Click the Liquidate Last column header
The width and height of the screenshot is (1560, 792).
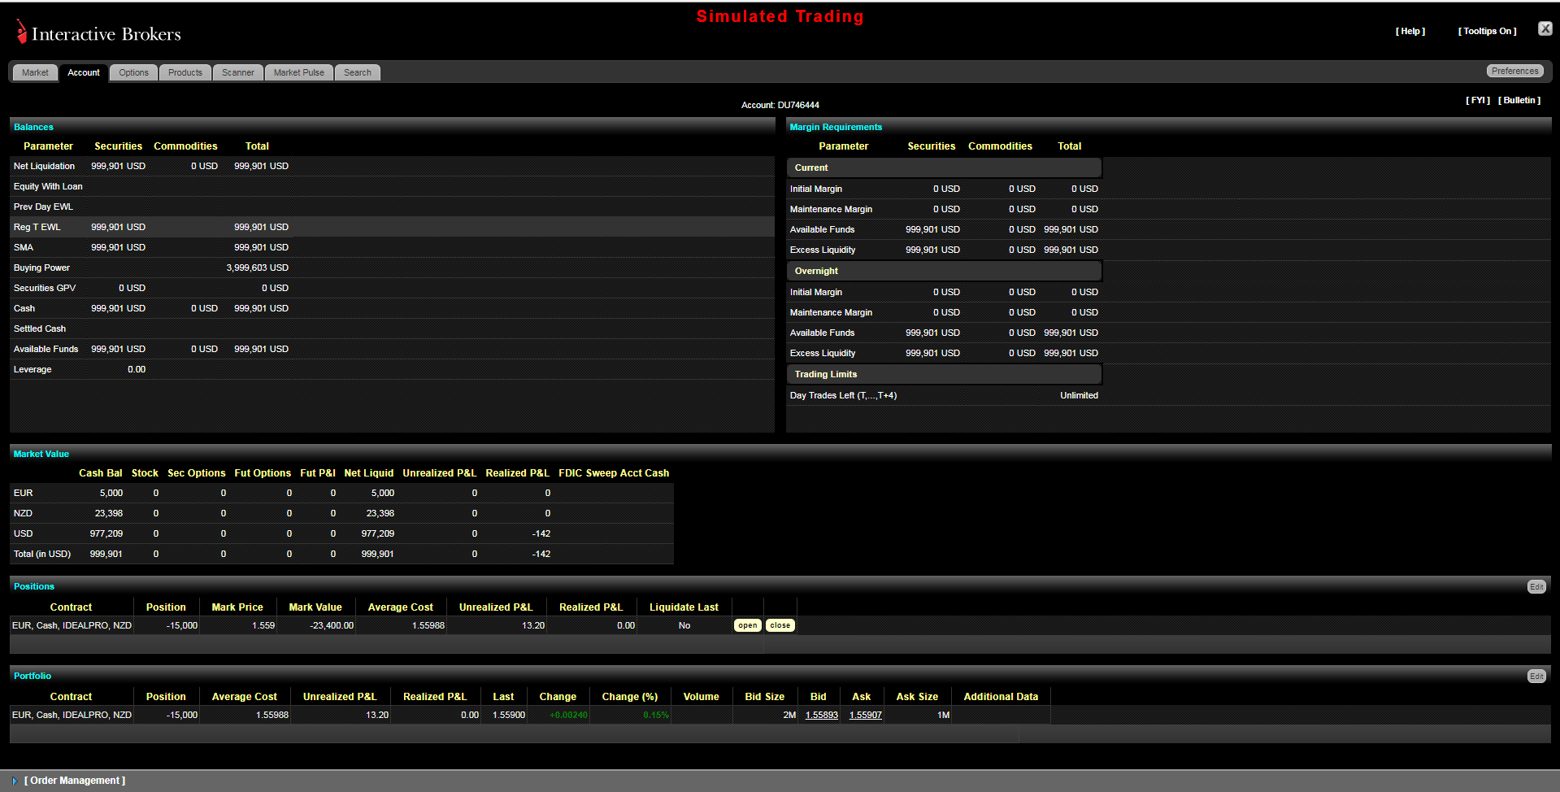684,607
